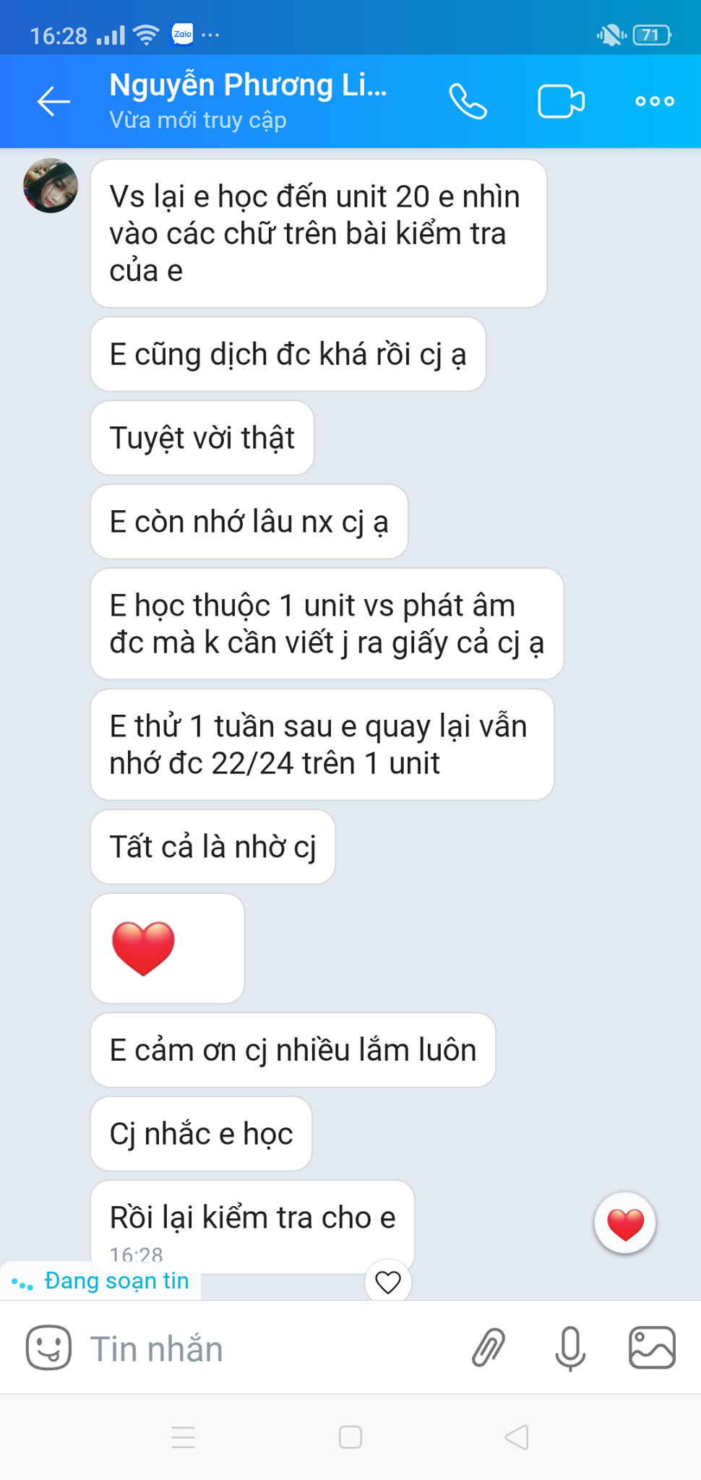Tap Android home square button
This screenshot has height=1480, width=701.
tap(350, 1437)
